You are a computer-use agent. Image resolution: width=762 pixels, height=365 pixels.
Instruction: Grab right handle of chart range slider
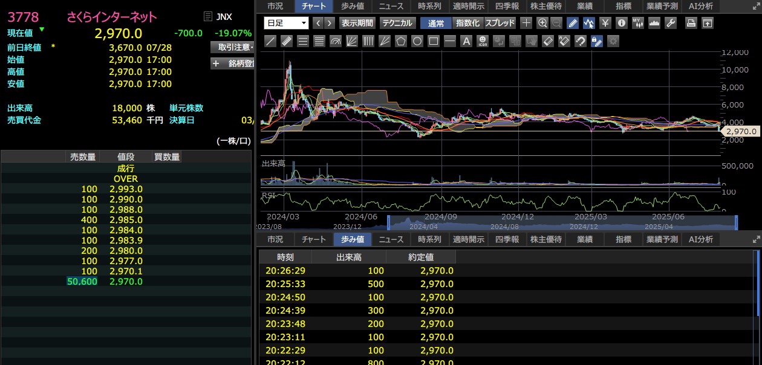[x=737, y=222]
